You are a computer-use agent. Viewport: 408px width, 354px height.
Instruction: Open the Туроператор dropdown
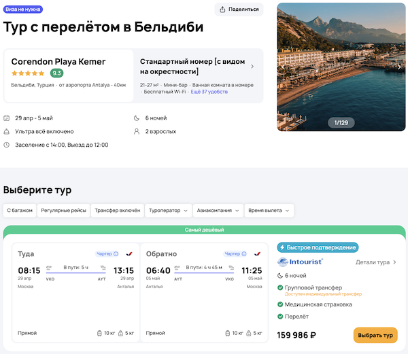[x=168, y=211]
